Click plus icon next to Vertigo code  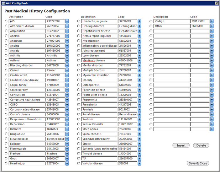[212, 21]
